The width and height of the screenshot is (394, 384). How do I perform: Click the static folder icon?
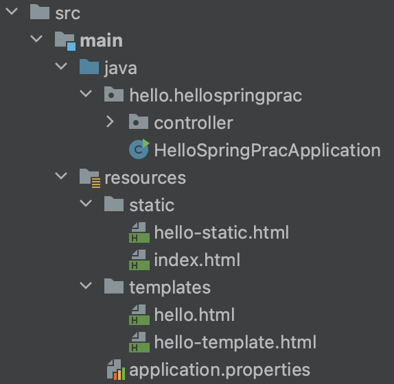(114, 204)
